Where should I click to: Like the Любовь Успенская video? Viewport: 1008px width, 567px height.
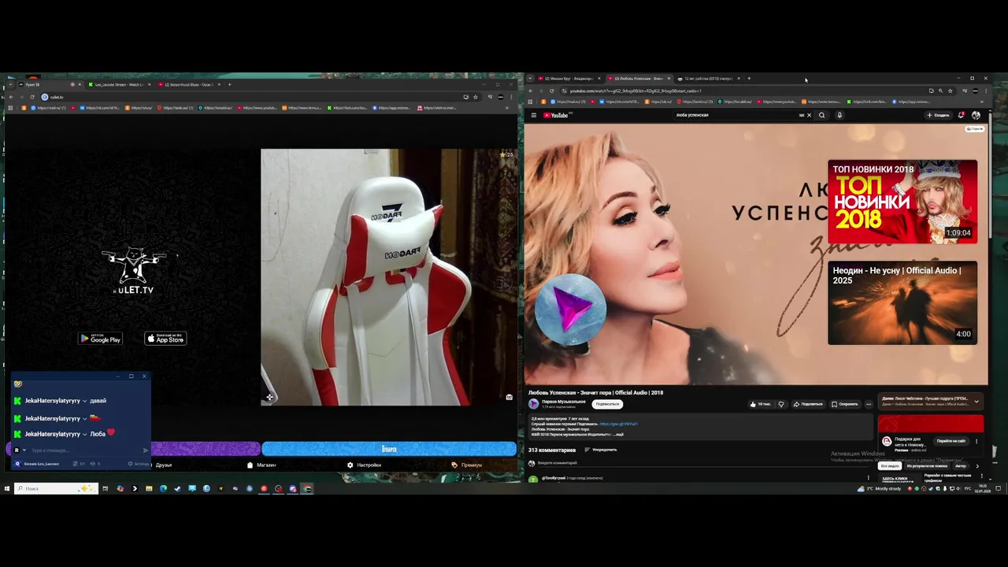(x=760, y=404)
